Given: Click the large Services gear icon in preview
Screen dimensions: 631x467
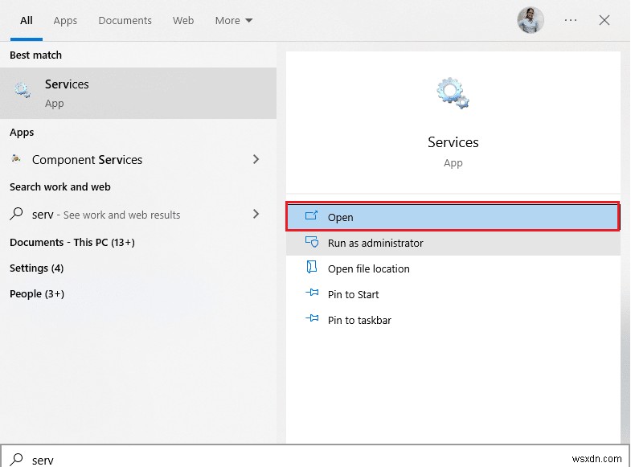Looking at the screenshot, I should (x=453, y=94).
